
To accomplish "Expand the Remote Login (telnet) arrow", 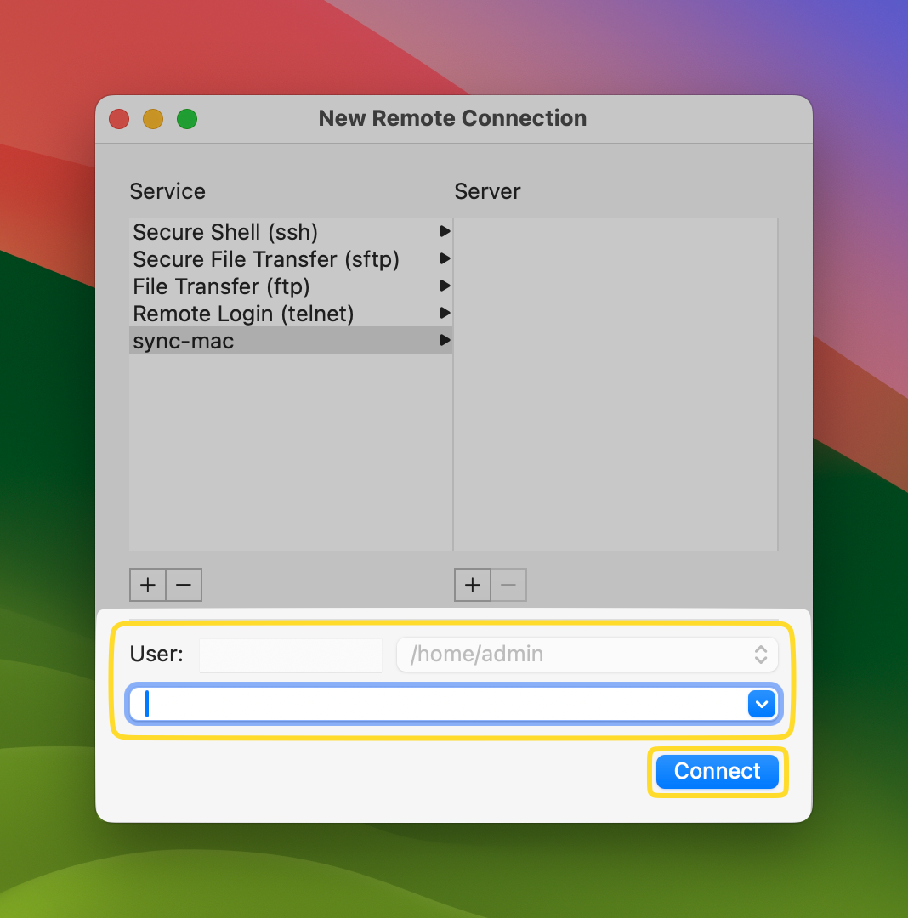I will coord(445,313).
